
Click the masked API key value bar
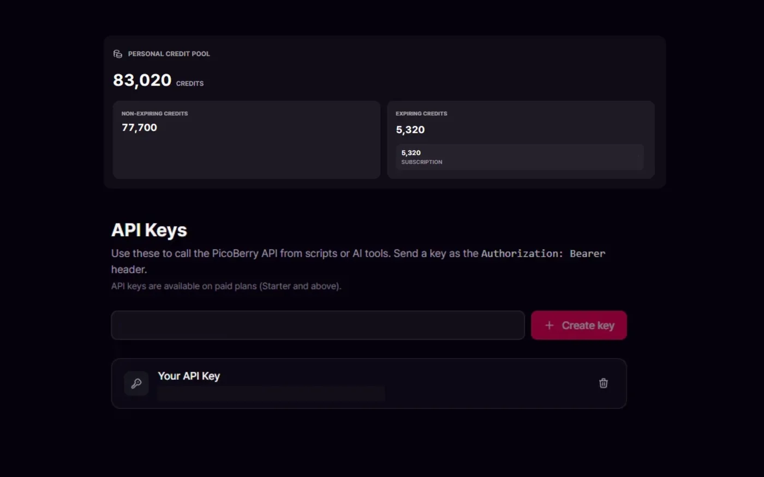[271, 394]
